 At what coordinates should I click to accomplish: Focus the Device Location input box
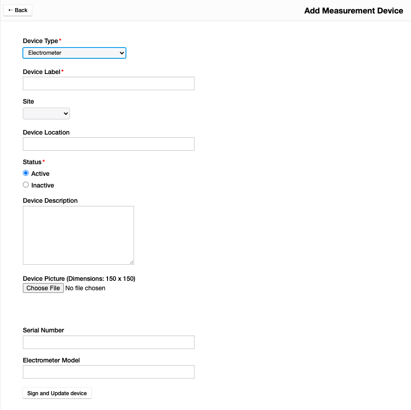click(108, 144)
